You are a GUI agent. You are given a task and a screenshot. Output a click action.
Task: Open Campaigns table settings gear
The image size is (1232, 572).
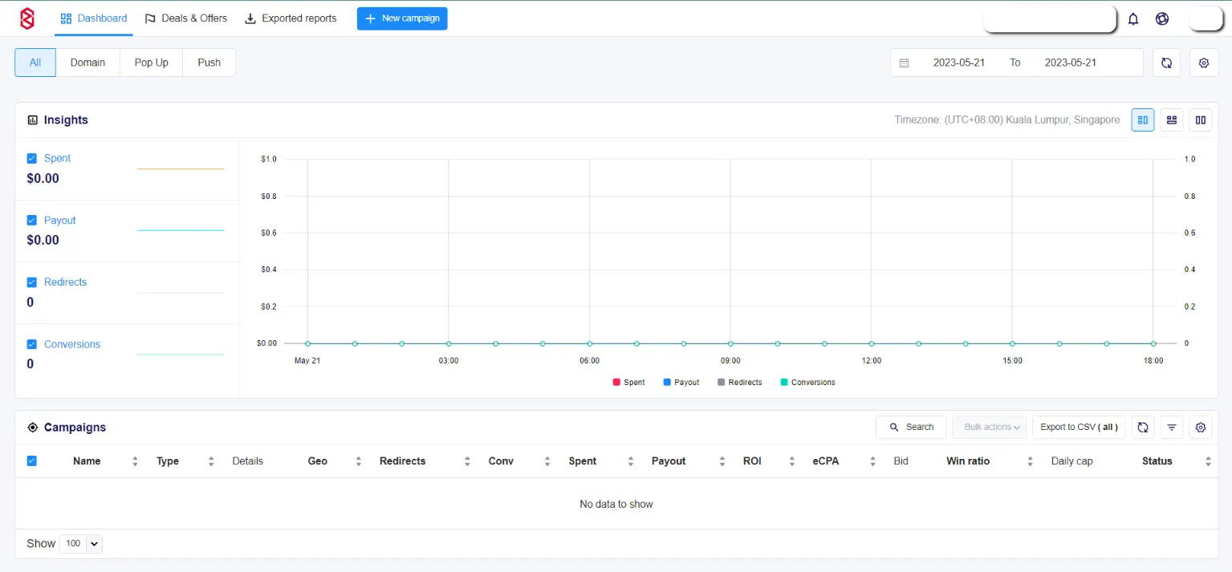(x=1200, y=428)
